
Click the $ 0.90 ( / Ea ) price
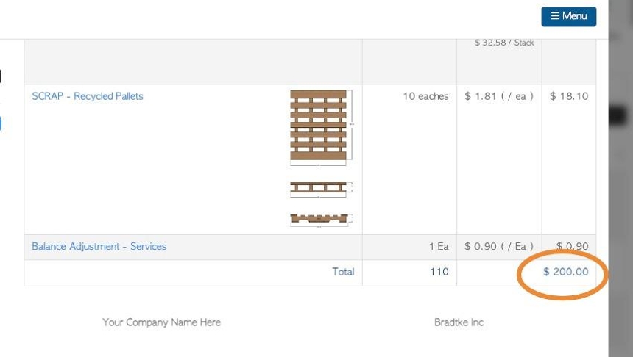click(499, 246)
